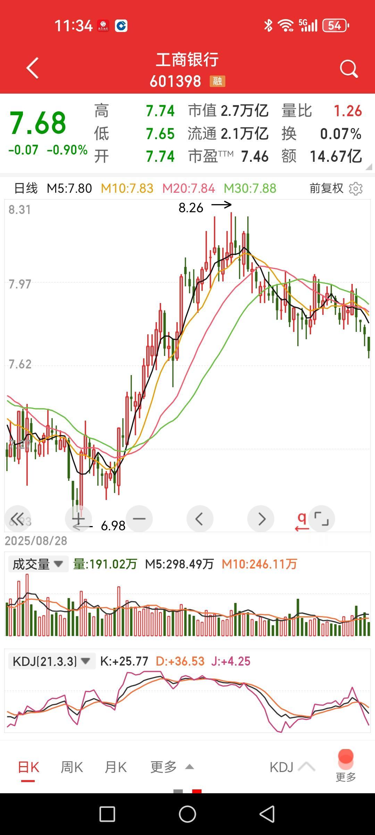The image size is (375, 835).
Task: Tap the Wi-Fi status icon
Action: tap(286, 25)
